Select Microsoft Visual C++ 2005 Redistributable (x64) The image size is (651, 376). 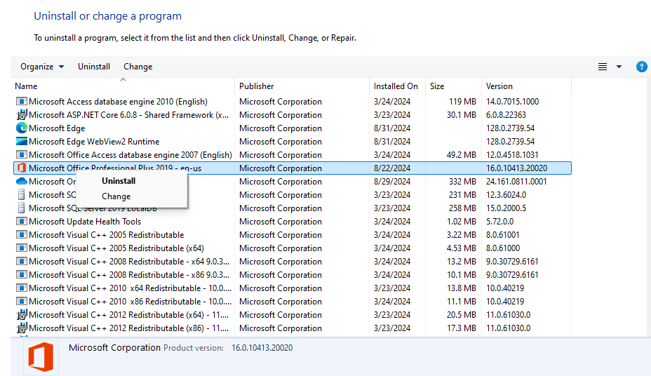(x=116, y=248)
